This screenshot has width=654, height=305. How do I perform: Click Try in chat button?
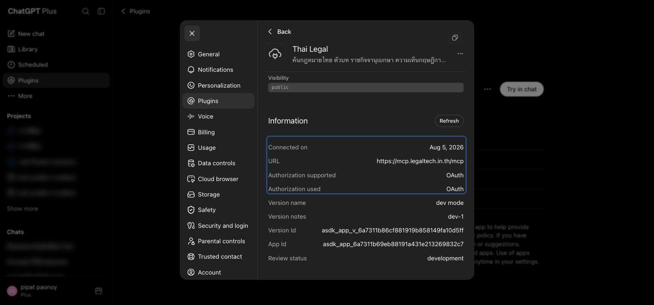522,89
